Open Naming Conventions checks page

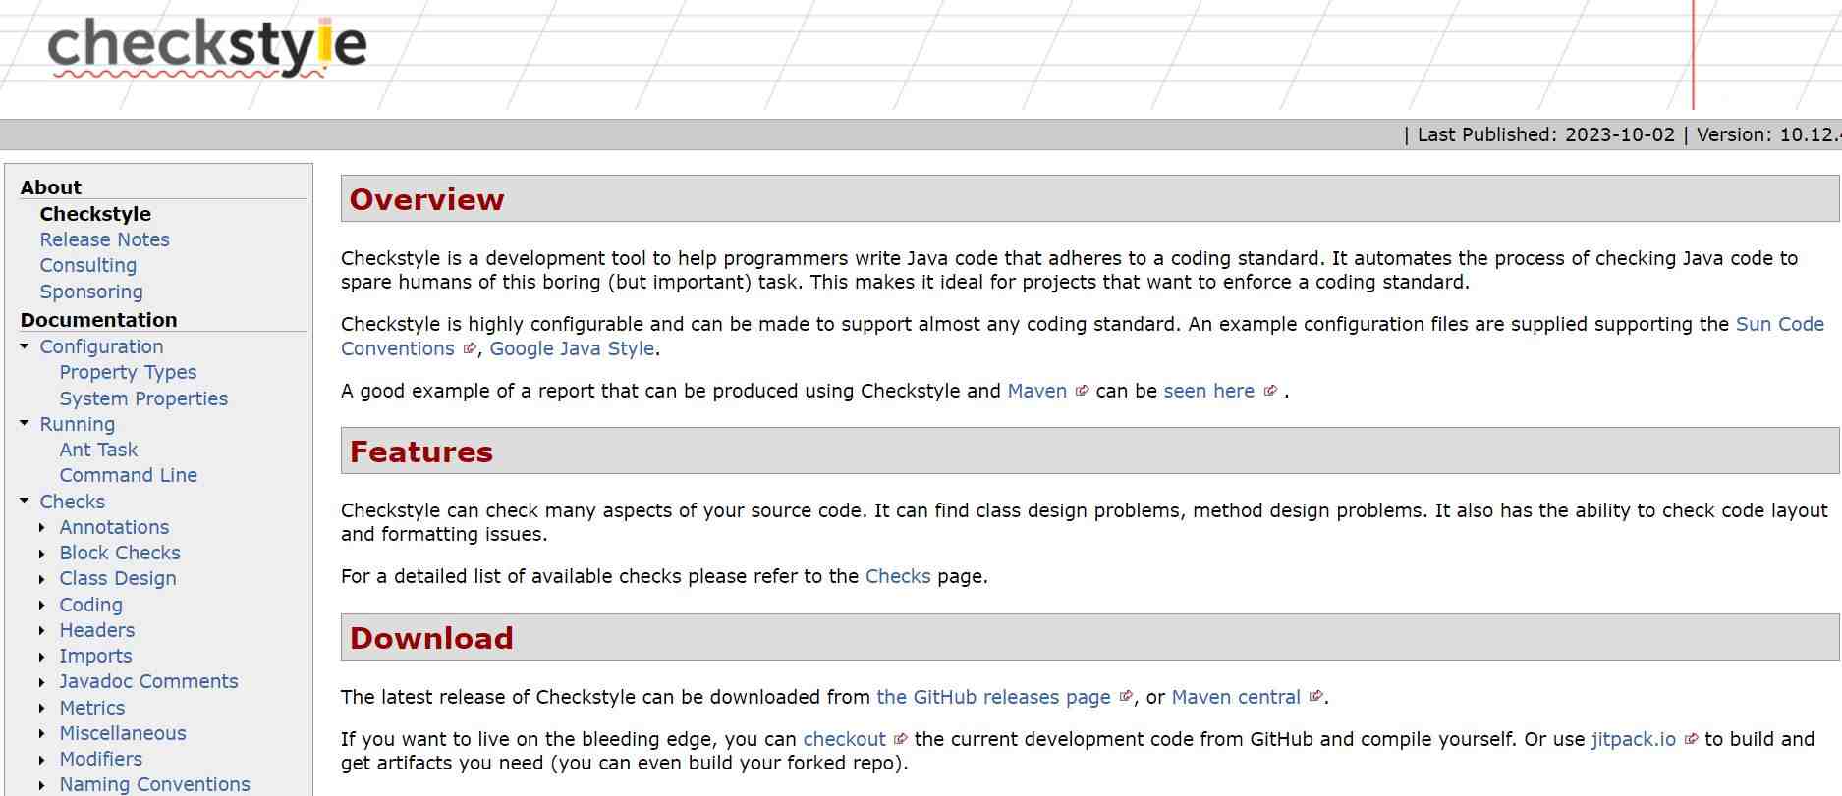point(154,784)
